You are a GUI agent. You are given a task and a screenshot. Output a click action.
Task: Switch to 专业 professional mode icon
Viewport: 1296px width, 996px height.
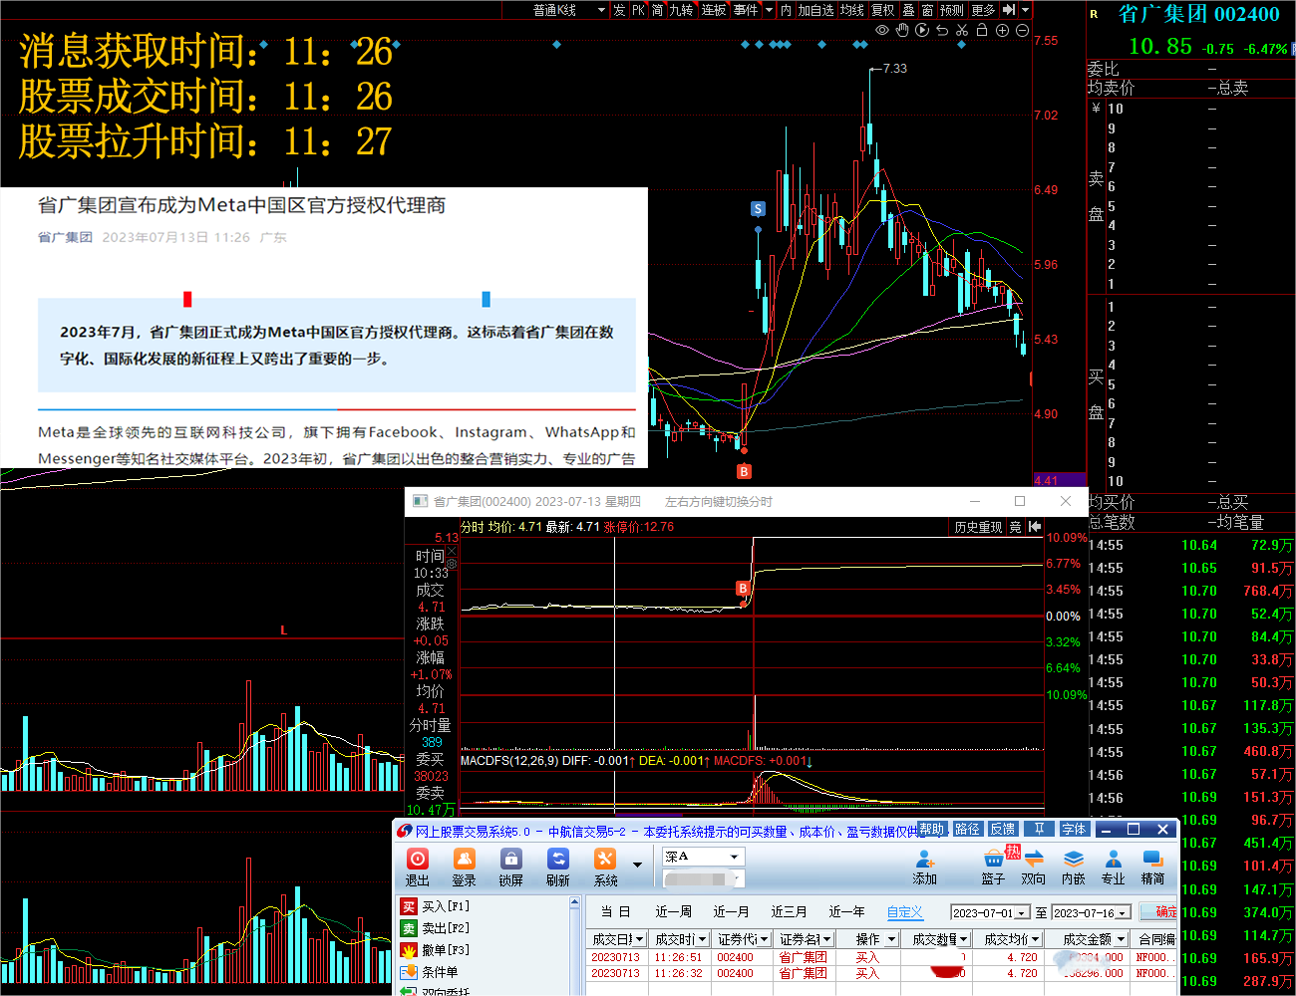pyautogui.click(x=1114, y=868)
